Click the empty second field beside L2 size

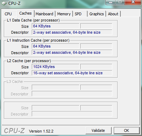(x=96, y=67)
